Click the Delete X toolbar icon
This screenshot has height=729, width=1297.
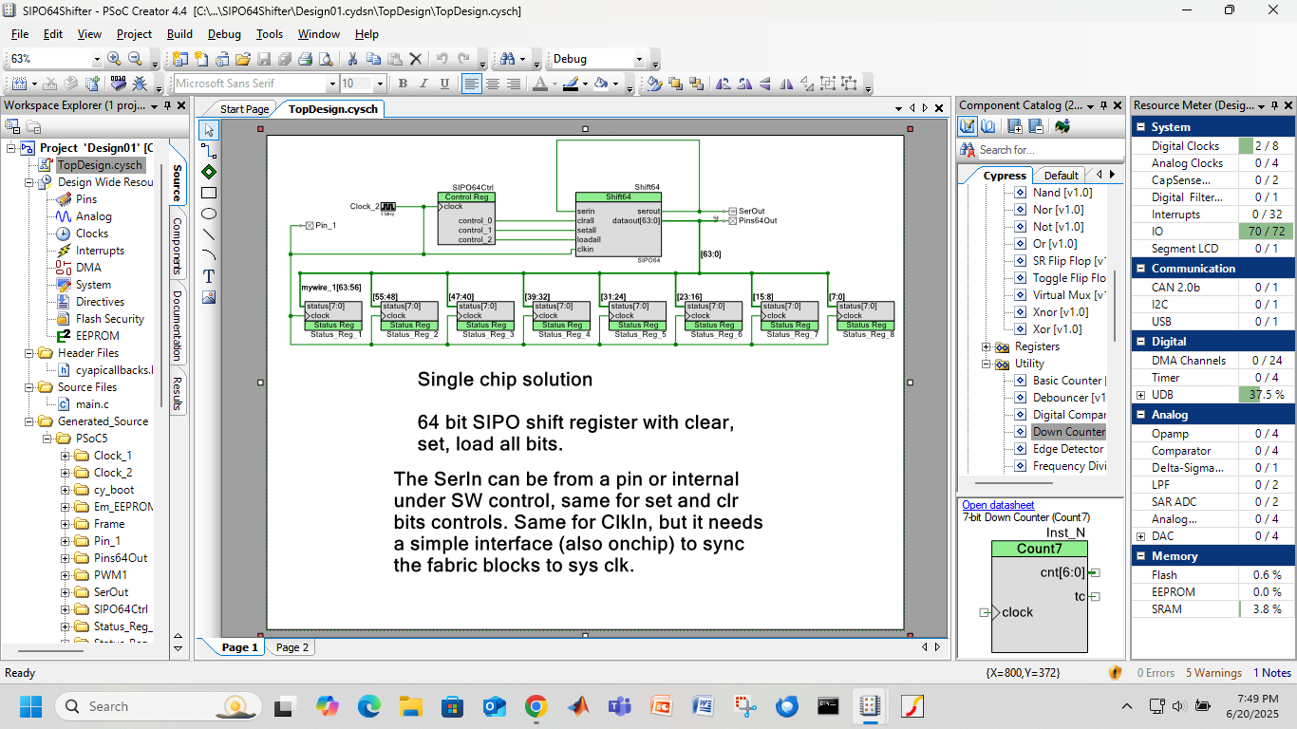click(x=416, y=59)
